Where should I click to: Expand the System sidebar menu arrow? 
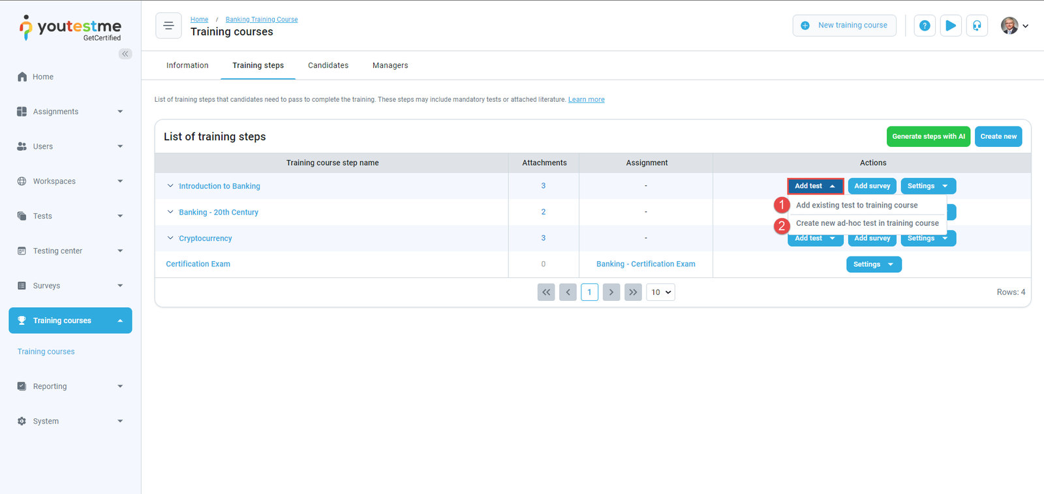point(120,421)
